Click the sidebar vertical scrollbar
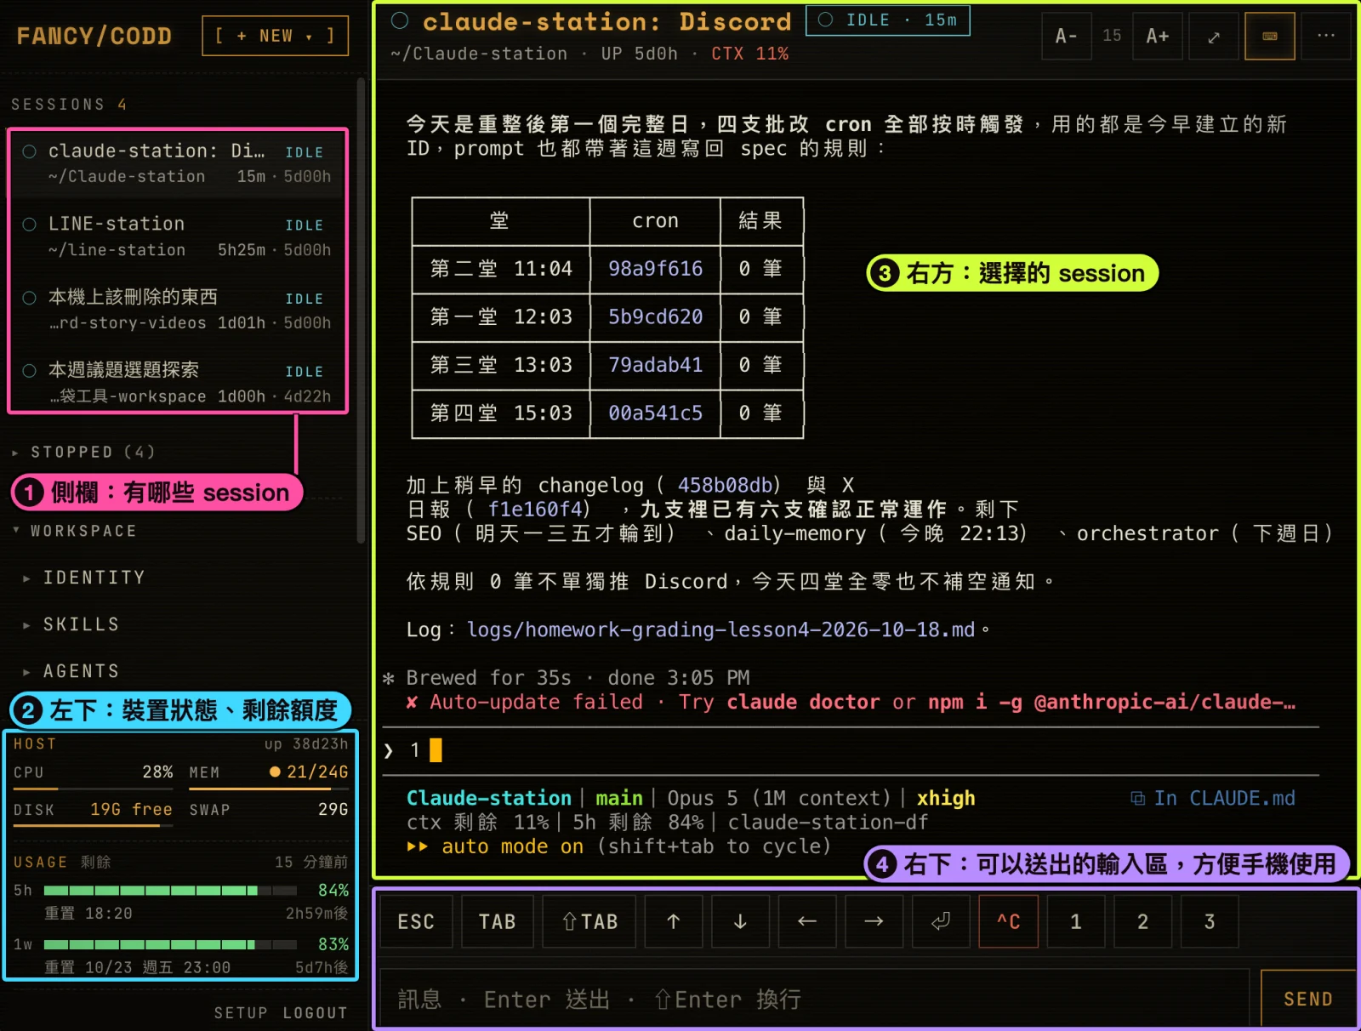Viewport: 1361px width, 1031px height. point(361,310)
